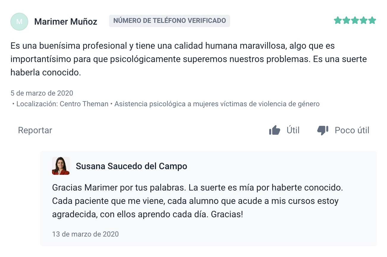The width and height of the screenshot is (387, 257).
Task: Open Susana Saucedo's profile photo
Action: (61, 166)
